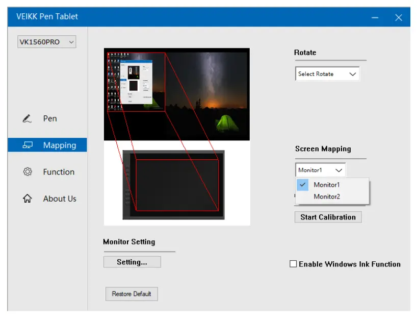The height and width of the screenshot is (318, 417).
Task: Switch to the Mapping tab
Action: click(x=47, y=145)
